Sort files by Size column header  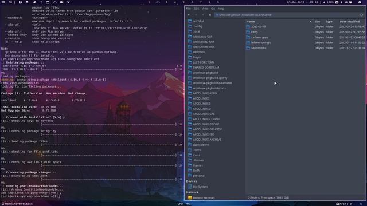coord(317,22)
